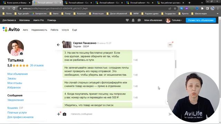Viewport: 221px width, 124px height.
Task: Open the Уведомления sidebar link
Action: coord(16,100)
